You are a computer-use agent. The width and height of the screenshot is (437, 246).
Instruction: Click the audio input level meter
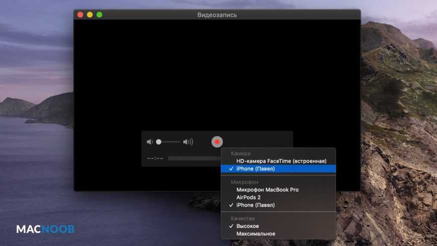click(194, 159)
